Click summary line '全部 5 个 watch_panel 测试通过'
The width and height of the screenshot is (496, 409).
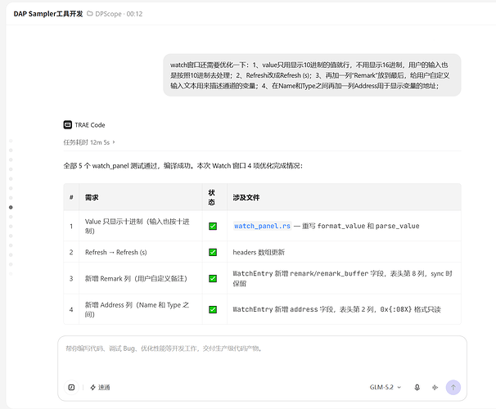tap(112, 165)
